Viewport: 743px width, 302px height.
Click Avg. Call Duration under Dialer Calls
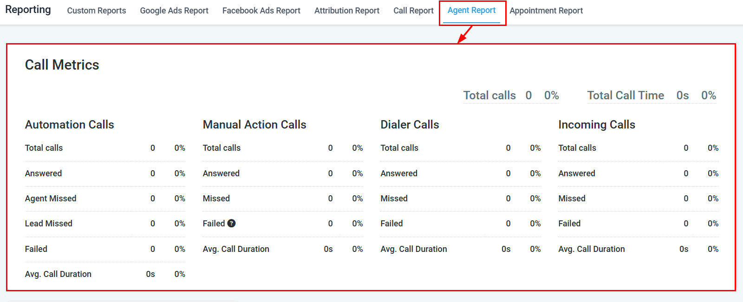point(413,249)
